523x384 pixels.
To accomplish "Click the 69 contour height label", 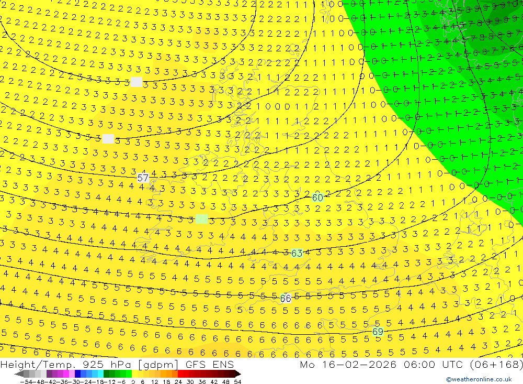I will point(378,331).
